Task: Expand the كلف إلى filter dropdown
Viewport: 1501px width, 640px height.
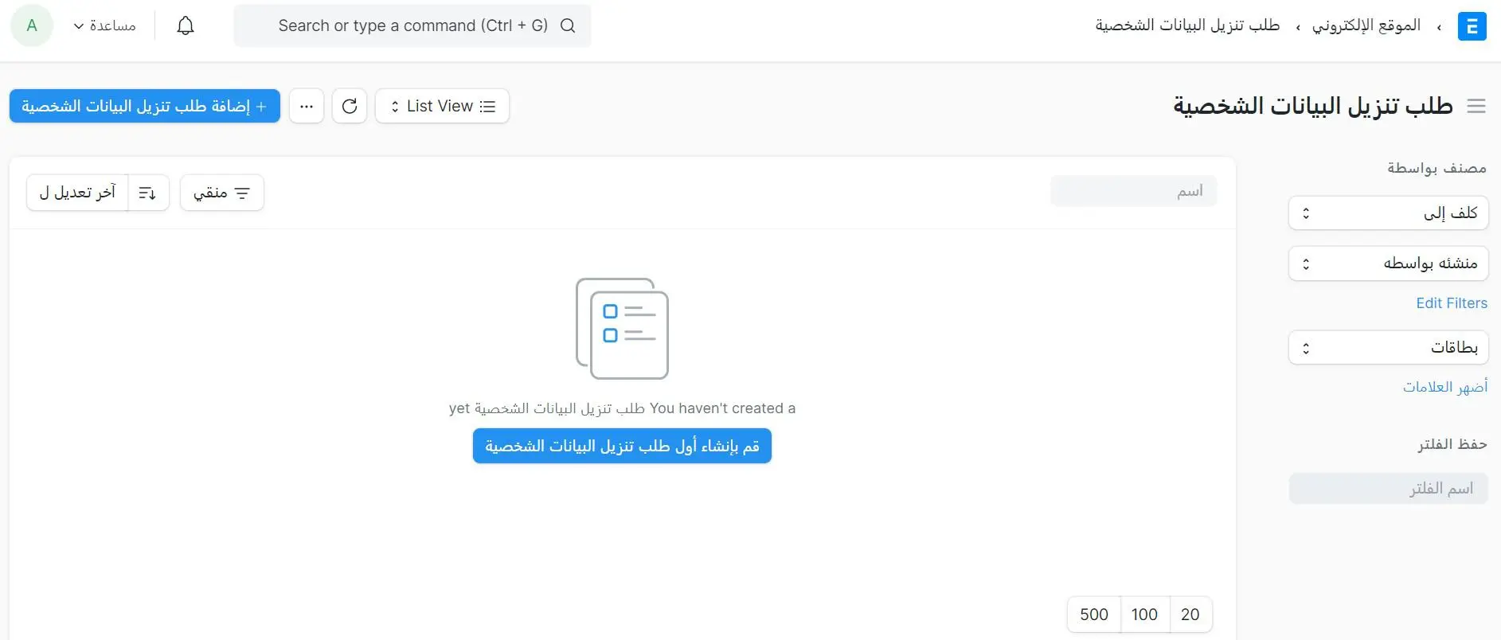Action: 1388,213
